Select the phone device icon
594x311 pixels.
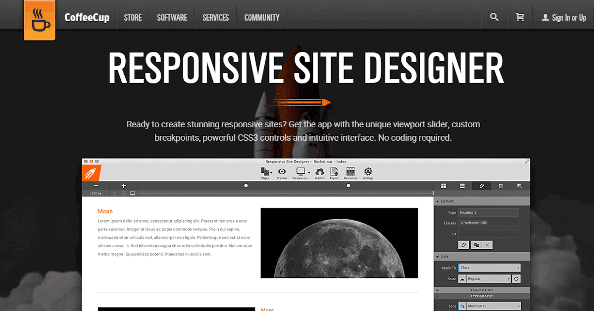[x=114, y=194]
